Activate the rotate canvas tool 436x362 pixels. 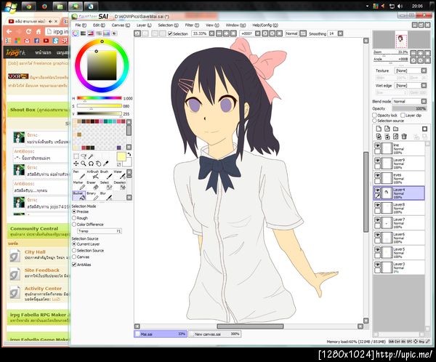pos(91,164)
